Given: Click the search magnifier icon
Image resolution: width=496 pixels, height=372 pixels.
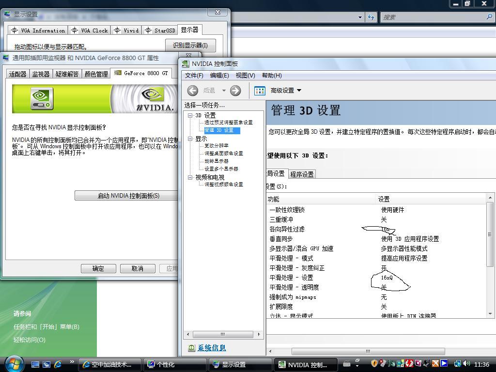Looking at the screenshot, I should pos(489,17).
